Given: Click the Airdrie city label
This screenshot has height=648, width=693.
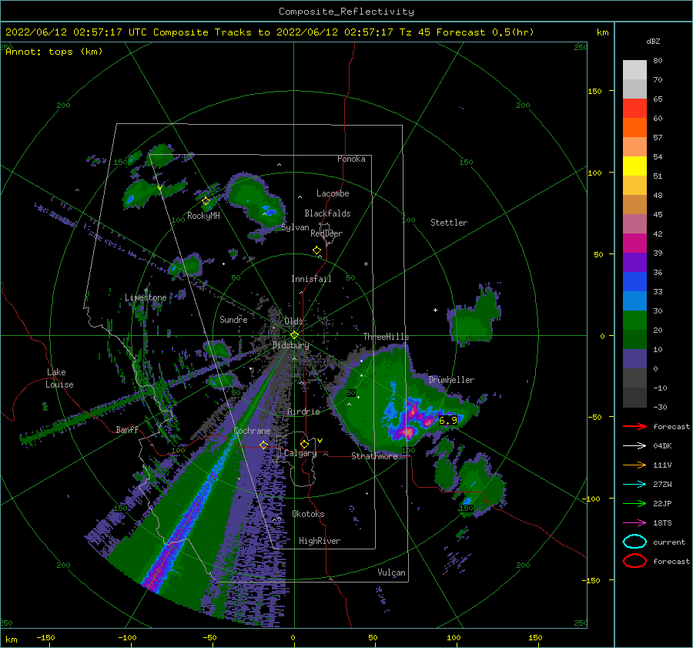Looking at the screenshot, I should (x=303, y=411).
